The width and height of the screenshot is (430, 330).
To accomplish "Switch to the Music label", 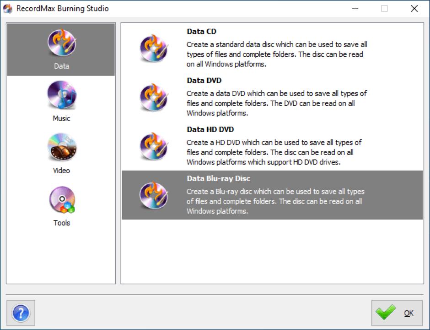I will pyautogui.click(x=61, y=118).
